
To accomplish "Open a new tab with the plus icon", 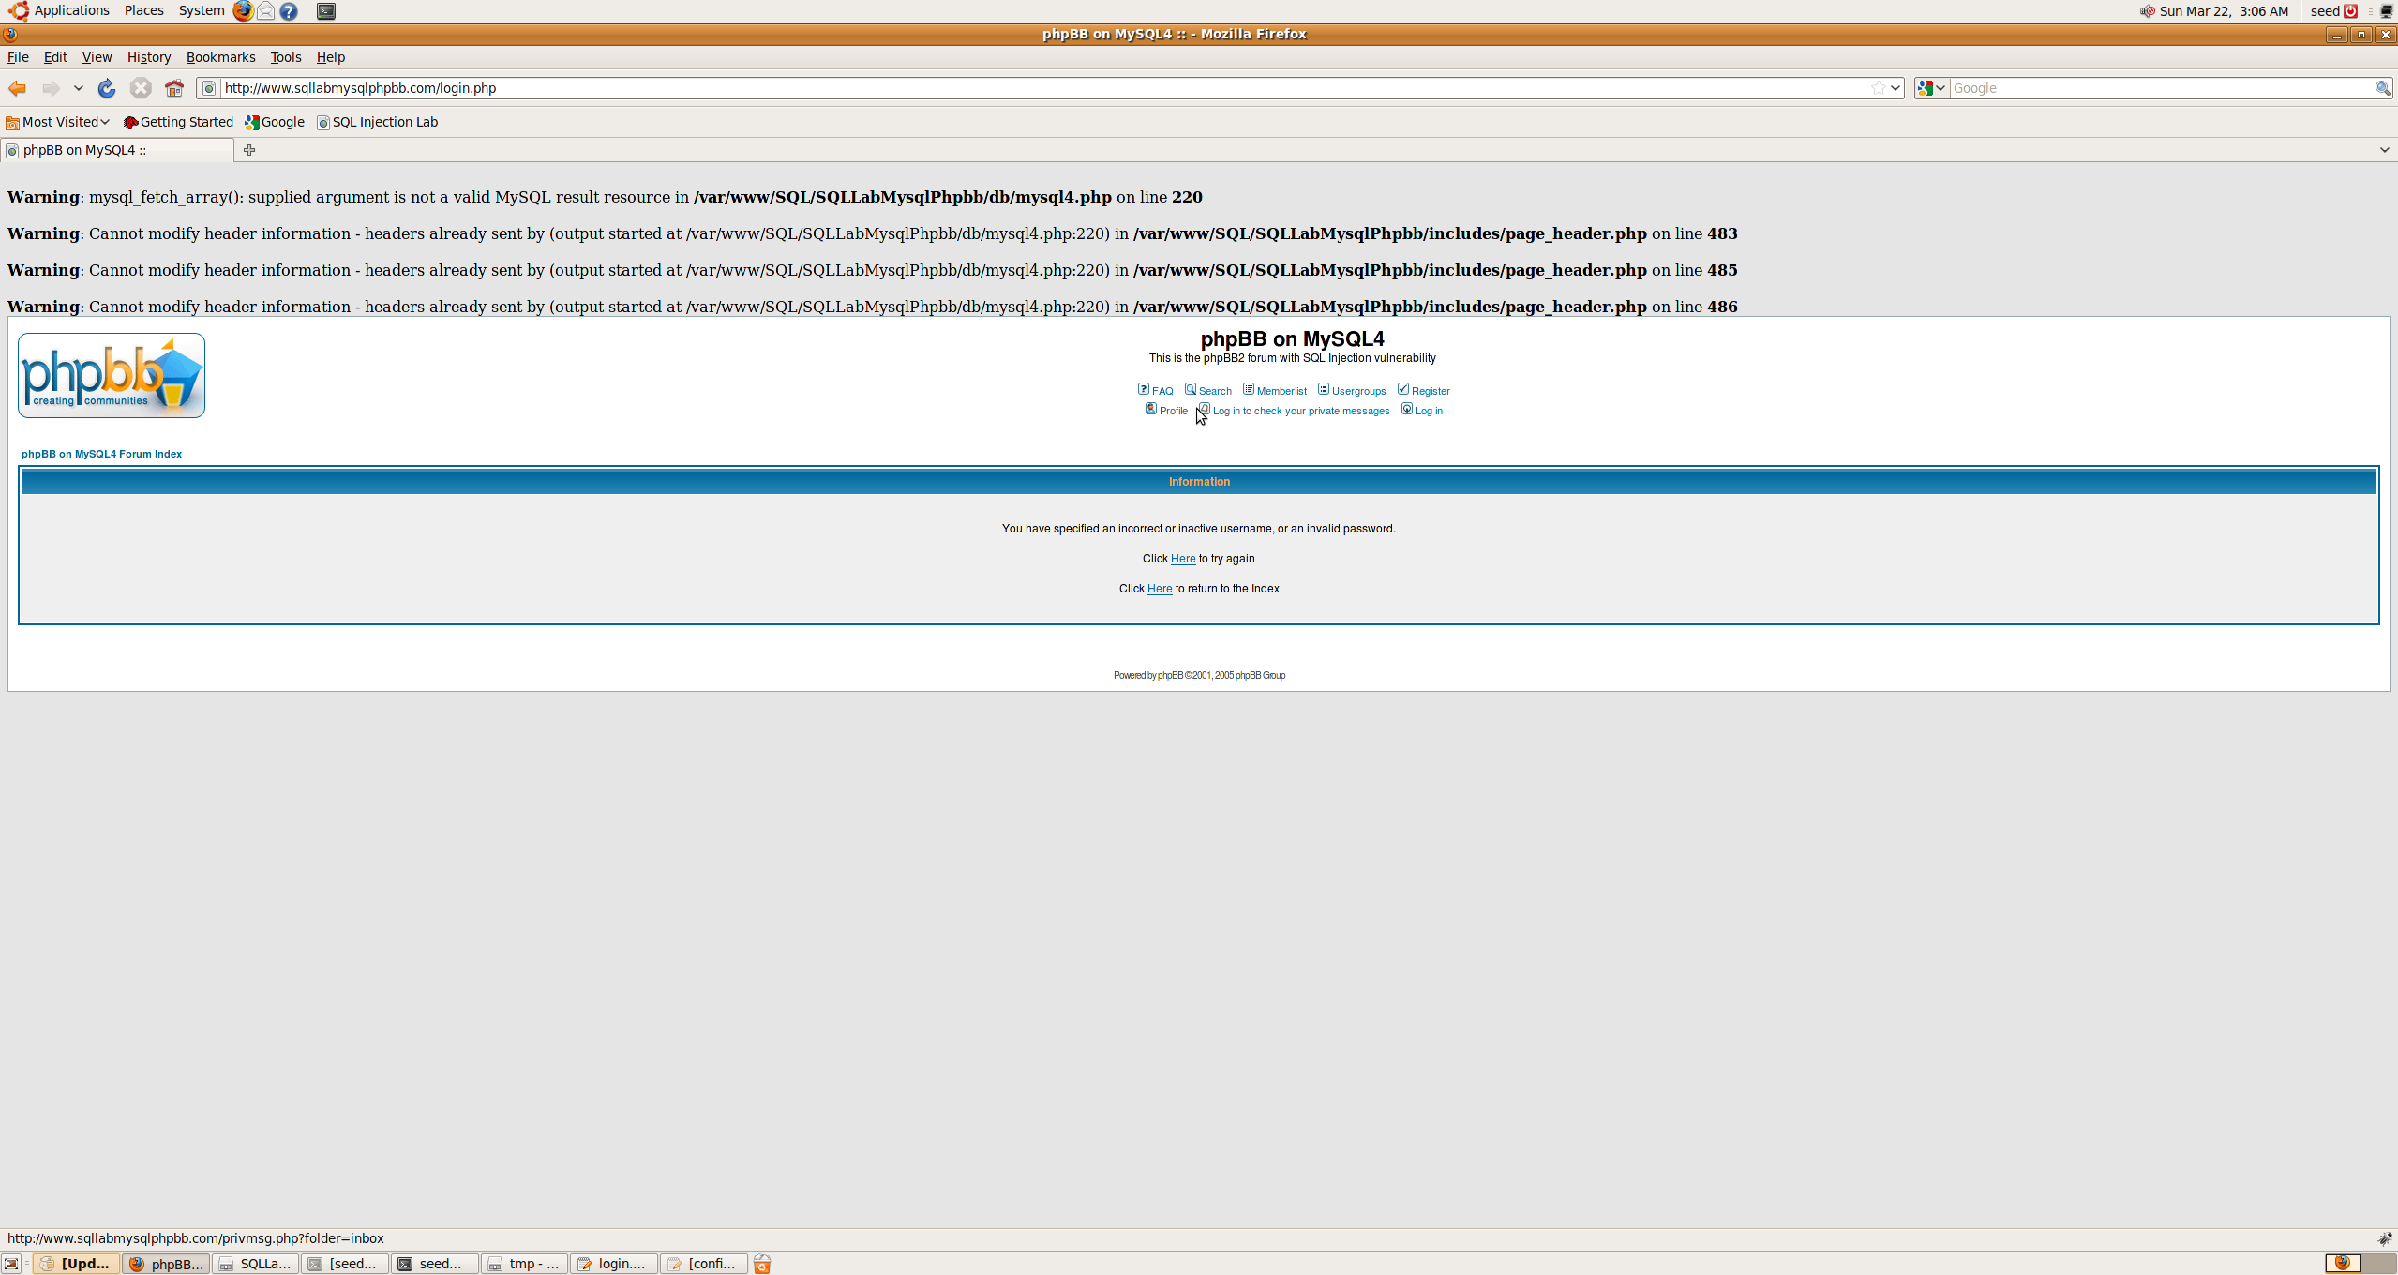I will click(249, 150).
